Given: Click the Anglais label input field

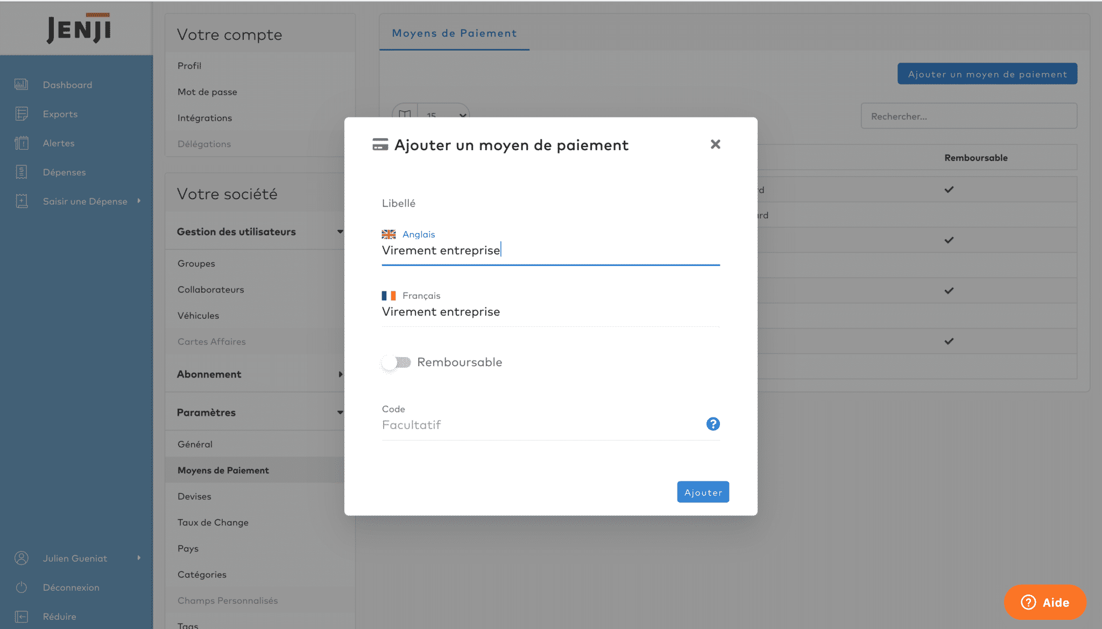Looking at the screenshot, I should click(550, 250).
